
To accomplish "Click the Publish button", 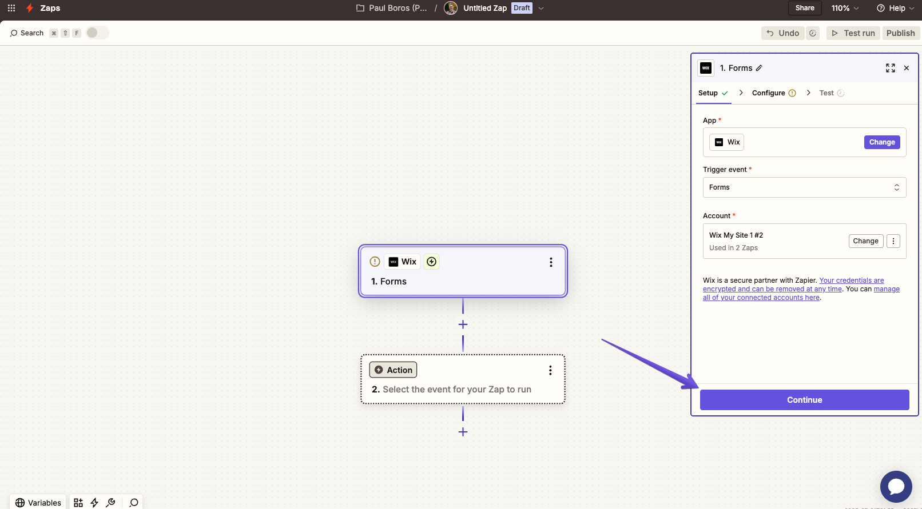I will [901, 33].
